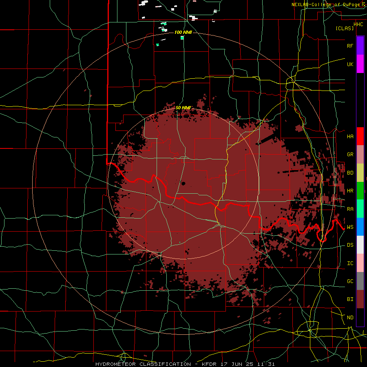The width and height of the screenshot is (367, 367).
Task: Select the BD yellow legend block
Action: click(360, 173)
